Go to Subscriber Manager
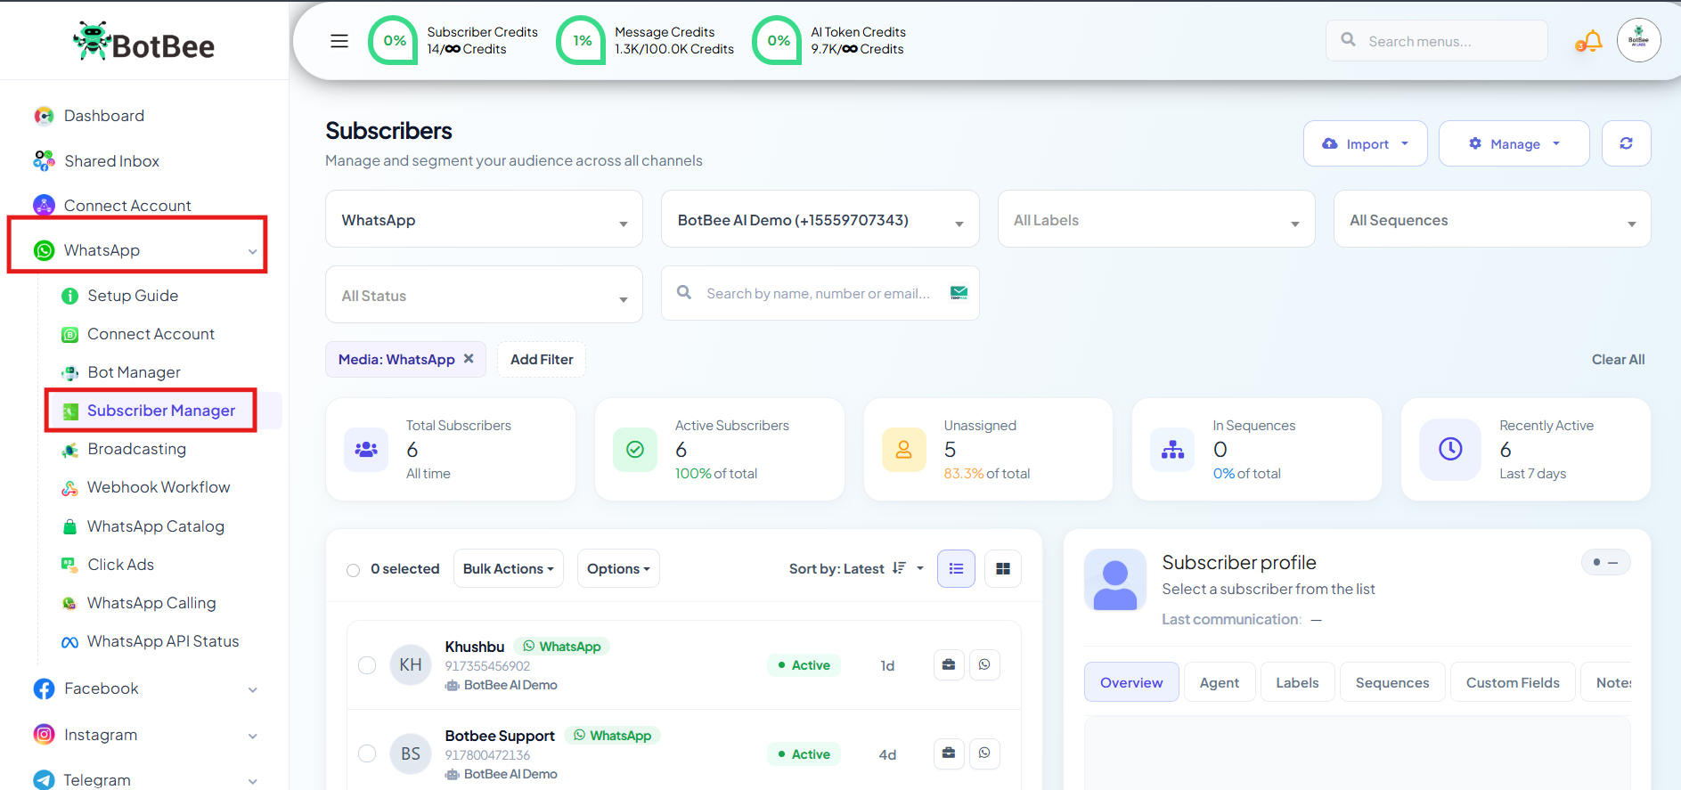The width and height of the screenshot is (1681, 790). pos(149,411)
